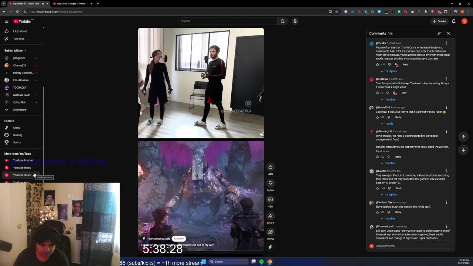Screen dimensions: 473x266
Task: Click Read more on the warehouse comment
Action: (x=382, y=151)
